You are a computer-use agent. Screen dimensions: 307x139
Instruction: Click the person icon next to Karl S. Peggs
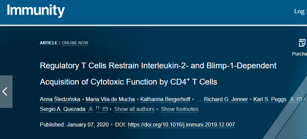click(x=292, y=99)
